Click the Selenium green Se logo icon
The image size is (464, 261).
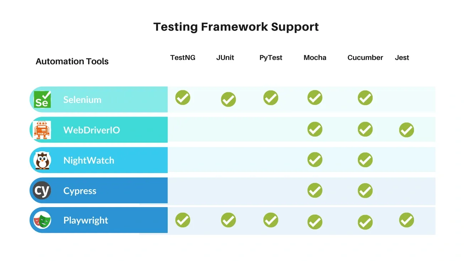[42, 99]
